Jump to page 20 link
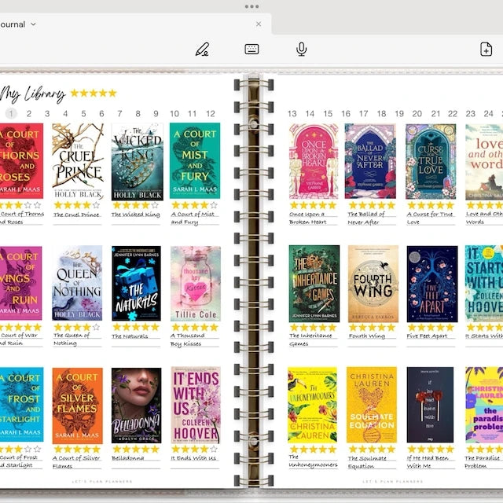This screenshot has width=503, height=503. (x=417, y=113)
